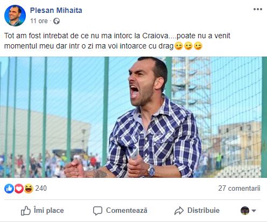Click the blue Like reaction icon
This screenshot has width=267, height=222.
coord(9,189)
